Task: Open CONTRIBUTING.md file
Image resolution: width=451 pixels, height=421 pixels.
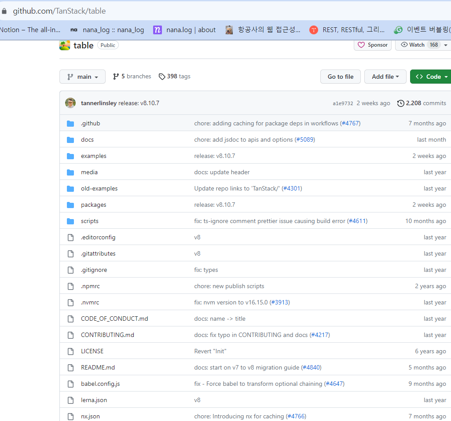Action: point(107,335)
